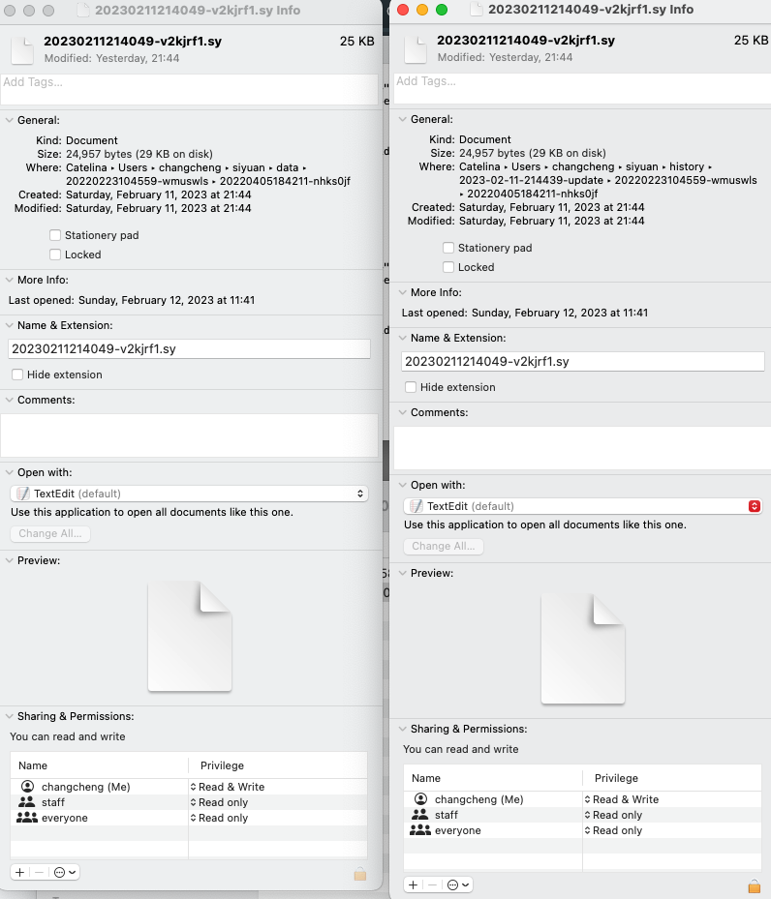
Task: Collapse More Info section in left window
Action: coord(9,280)
